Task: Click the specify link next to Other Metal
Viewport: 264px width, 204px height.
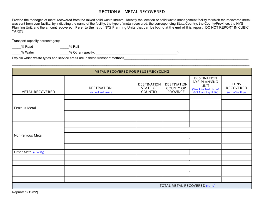Action: coord(38,152)
